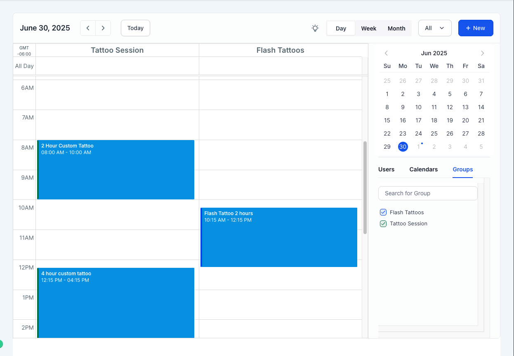Viewport: 514px width, 356px height.
Task: Click the 6AM time label
Action: 27,88
